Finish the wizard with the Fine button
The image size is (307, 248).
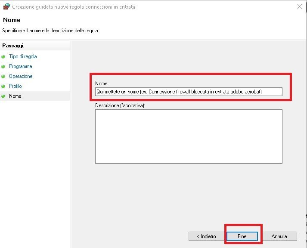(x=242, y=236)
